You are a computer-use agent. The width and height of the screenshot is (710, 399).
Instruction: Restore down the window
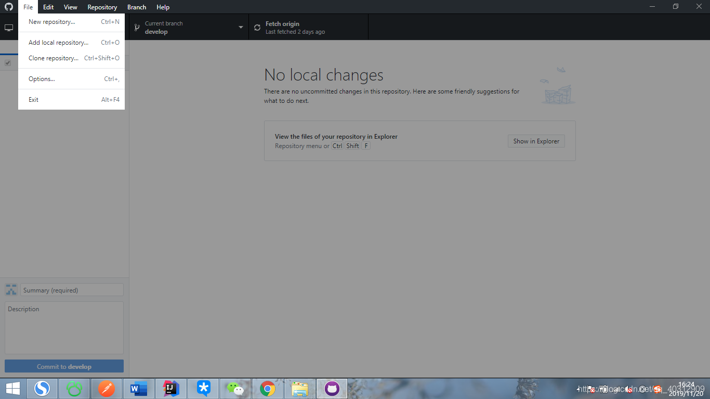[x=675, y=7]
